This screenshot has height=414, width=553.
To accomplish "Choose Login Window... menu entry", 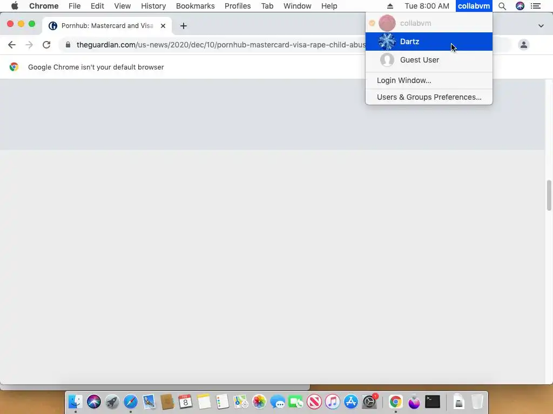I will (x=429, y=81).
